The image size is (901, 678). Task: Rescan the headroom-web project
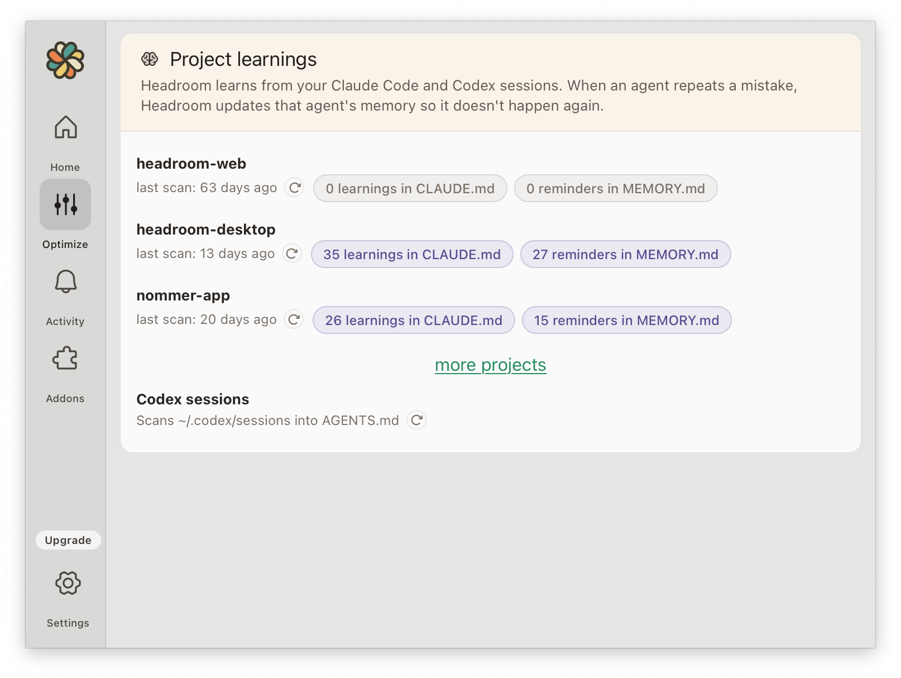tap(295, 188)
